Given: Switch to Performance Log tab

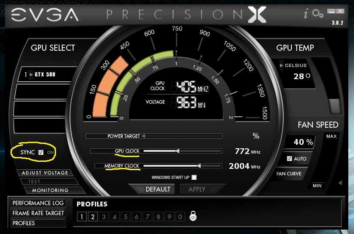Looking at the screenshot, I should tap(38, 203).
